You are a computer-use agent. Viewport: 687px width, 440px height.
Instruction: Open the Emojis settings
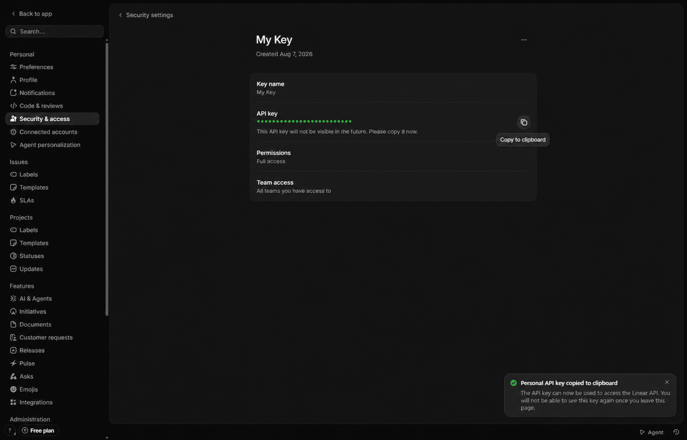(x=52, y=389)
